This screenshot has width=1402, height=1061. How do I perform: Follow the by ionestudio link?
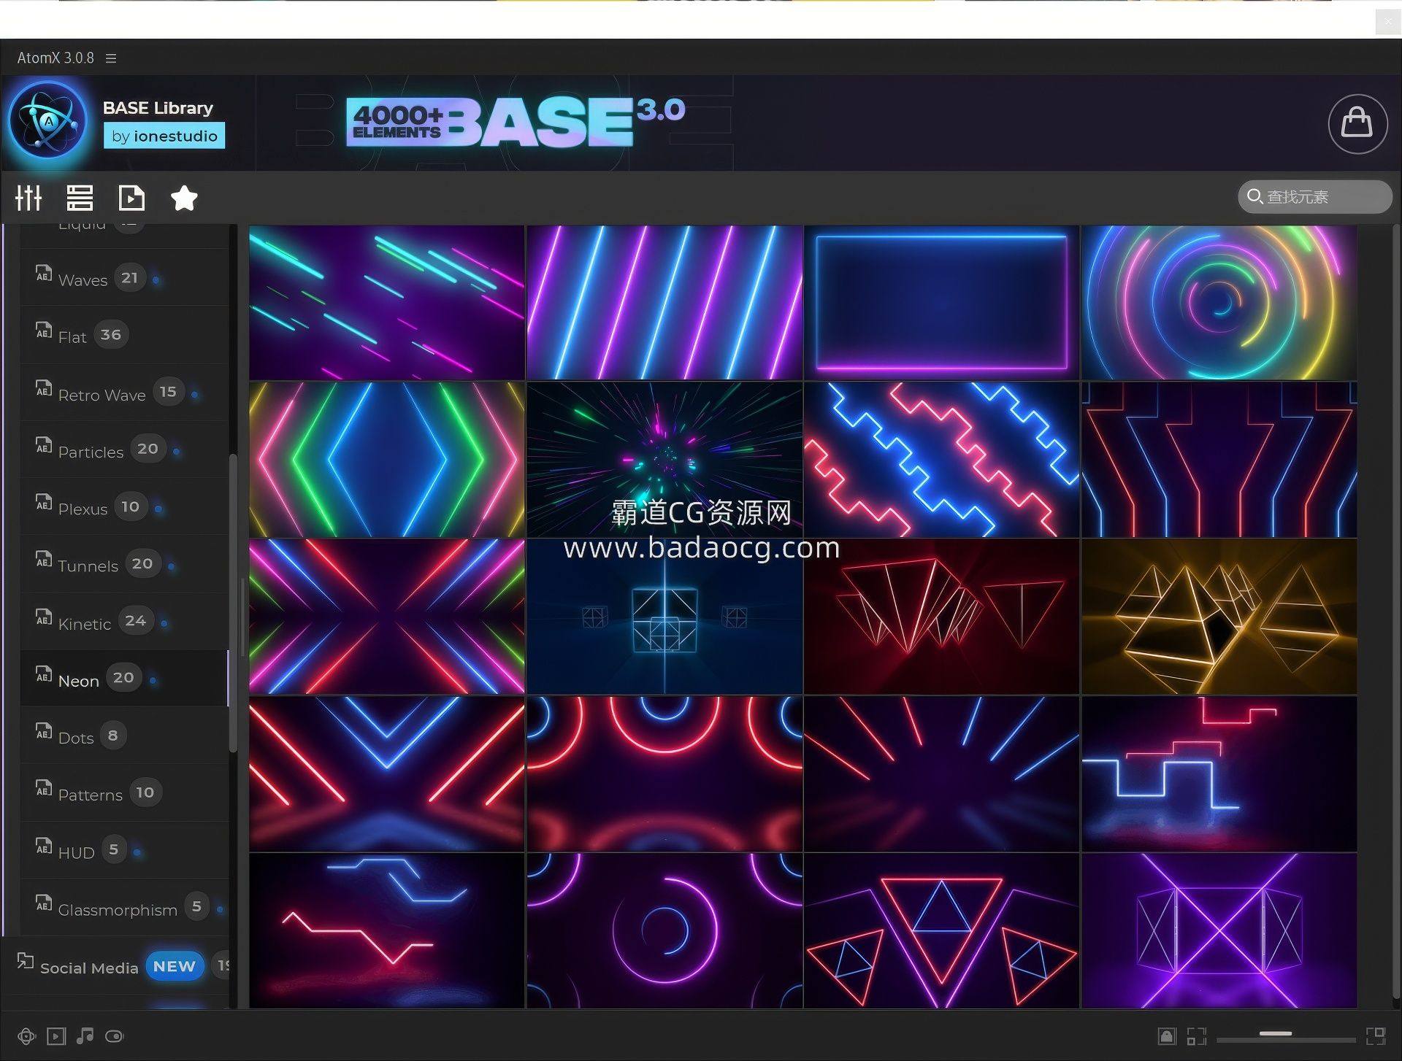click(x=164, y=136)
